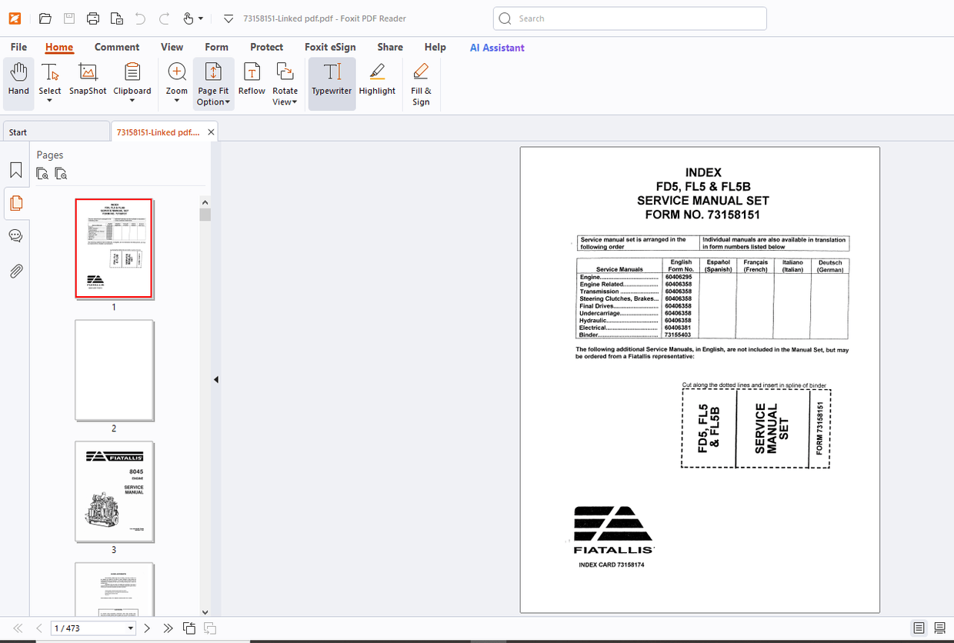
Task: Enable Reflow view
Action: pos(251,82)
